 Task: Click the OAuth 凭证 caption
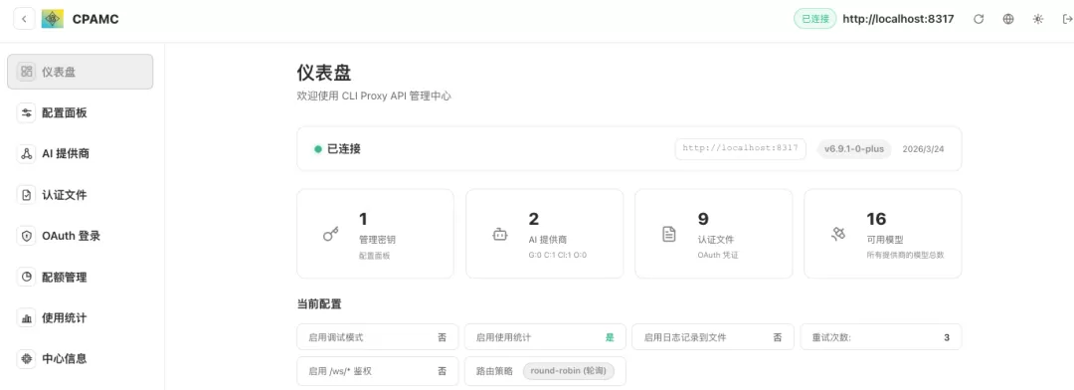(718, 255)
